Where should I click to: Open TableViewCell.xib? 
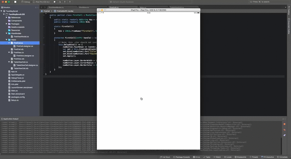click(x=20, y=69)
